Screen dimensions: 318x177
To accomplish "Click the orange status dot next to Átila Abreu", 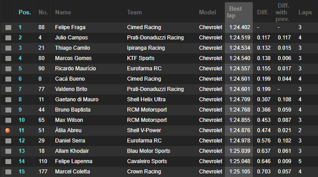I will 8,131.
